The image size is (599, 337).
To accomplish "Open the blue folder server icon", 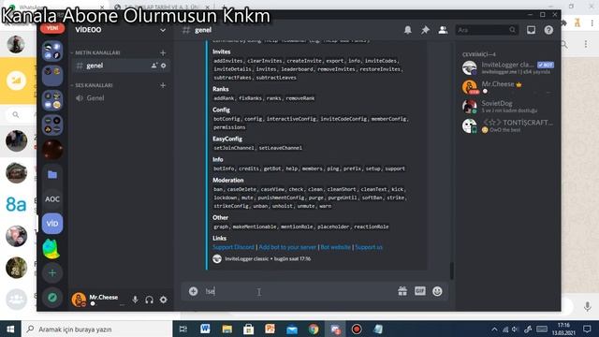I will pos(52,175).
